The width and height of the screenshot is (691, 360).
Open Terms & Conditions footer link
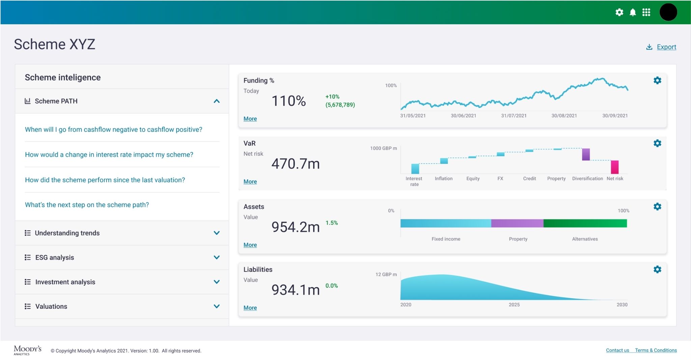click(656, 350)
